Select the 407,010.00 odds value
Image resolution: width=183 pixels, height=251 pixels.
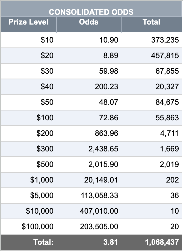click(99, 211)
